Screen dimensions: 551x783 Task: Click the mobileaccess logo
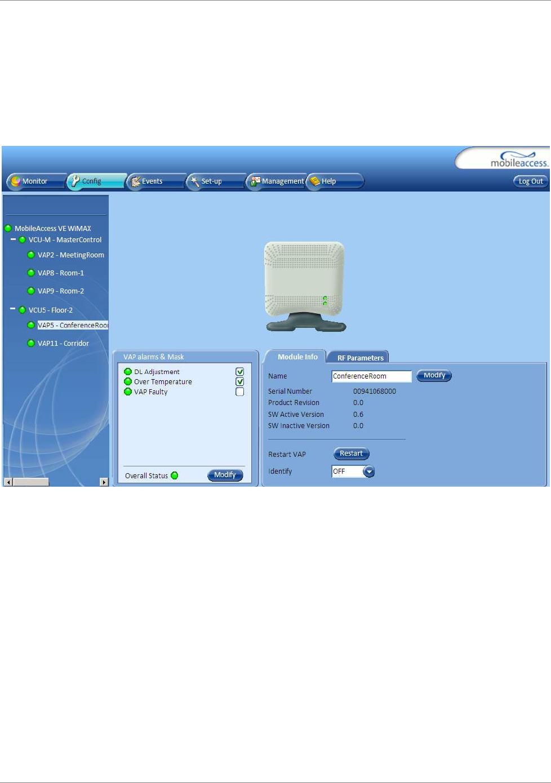[x=518, y=159]
